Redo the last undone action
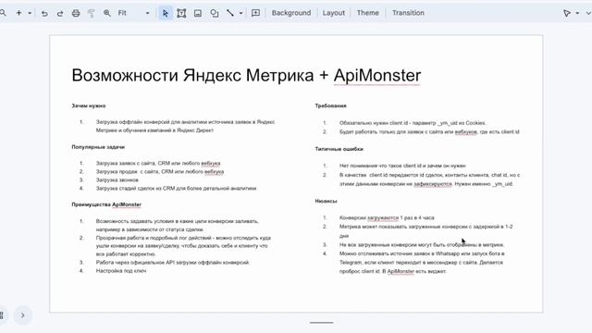This screenshot has height=333, width=592. pyautogui.click(x=60, y=13)
